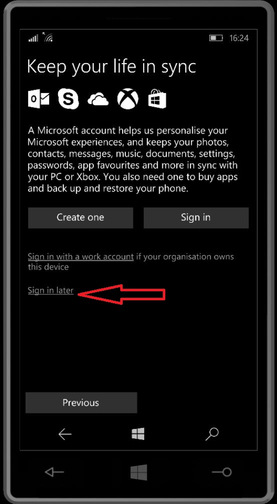
Task: Tap the hardware Windows button on bezel
Action: tap(139, 472)
